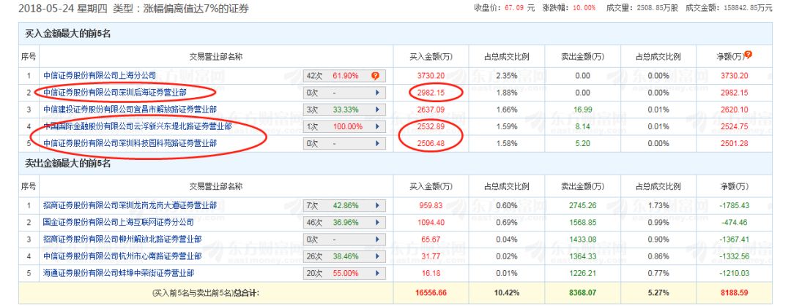Click buy amount 1094.40
791x306 pixels.
[431, 222]
